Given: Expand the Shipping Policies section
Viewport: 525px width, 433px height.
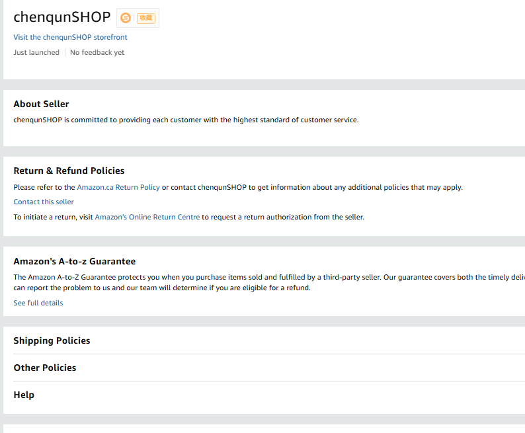Looking at the screenshot, I should coord(52,340).
